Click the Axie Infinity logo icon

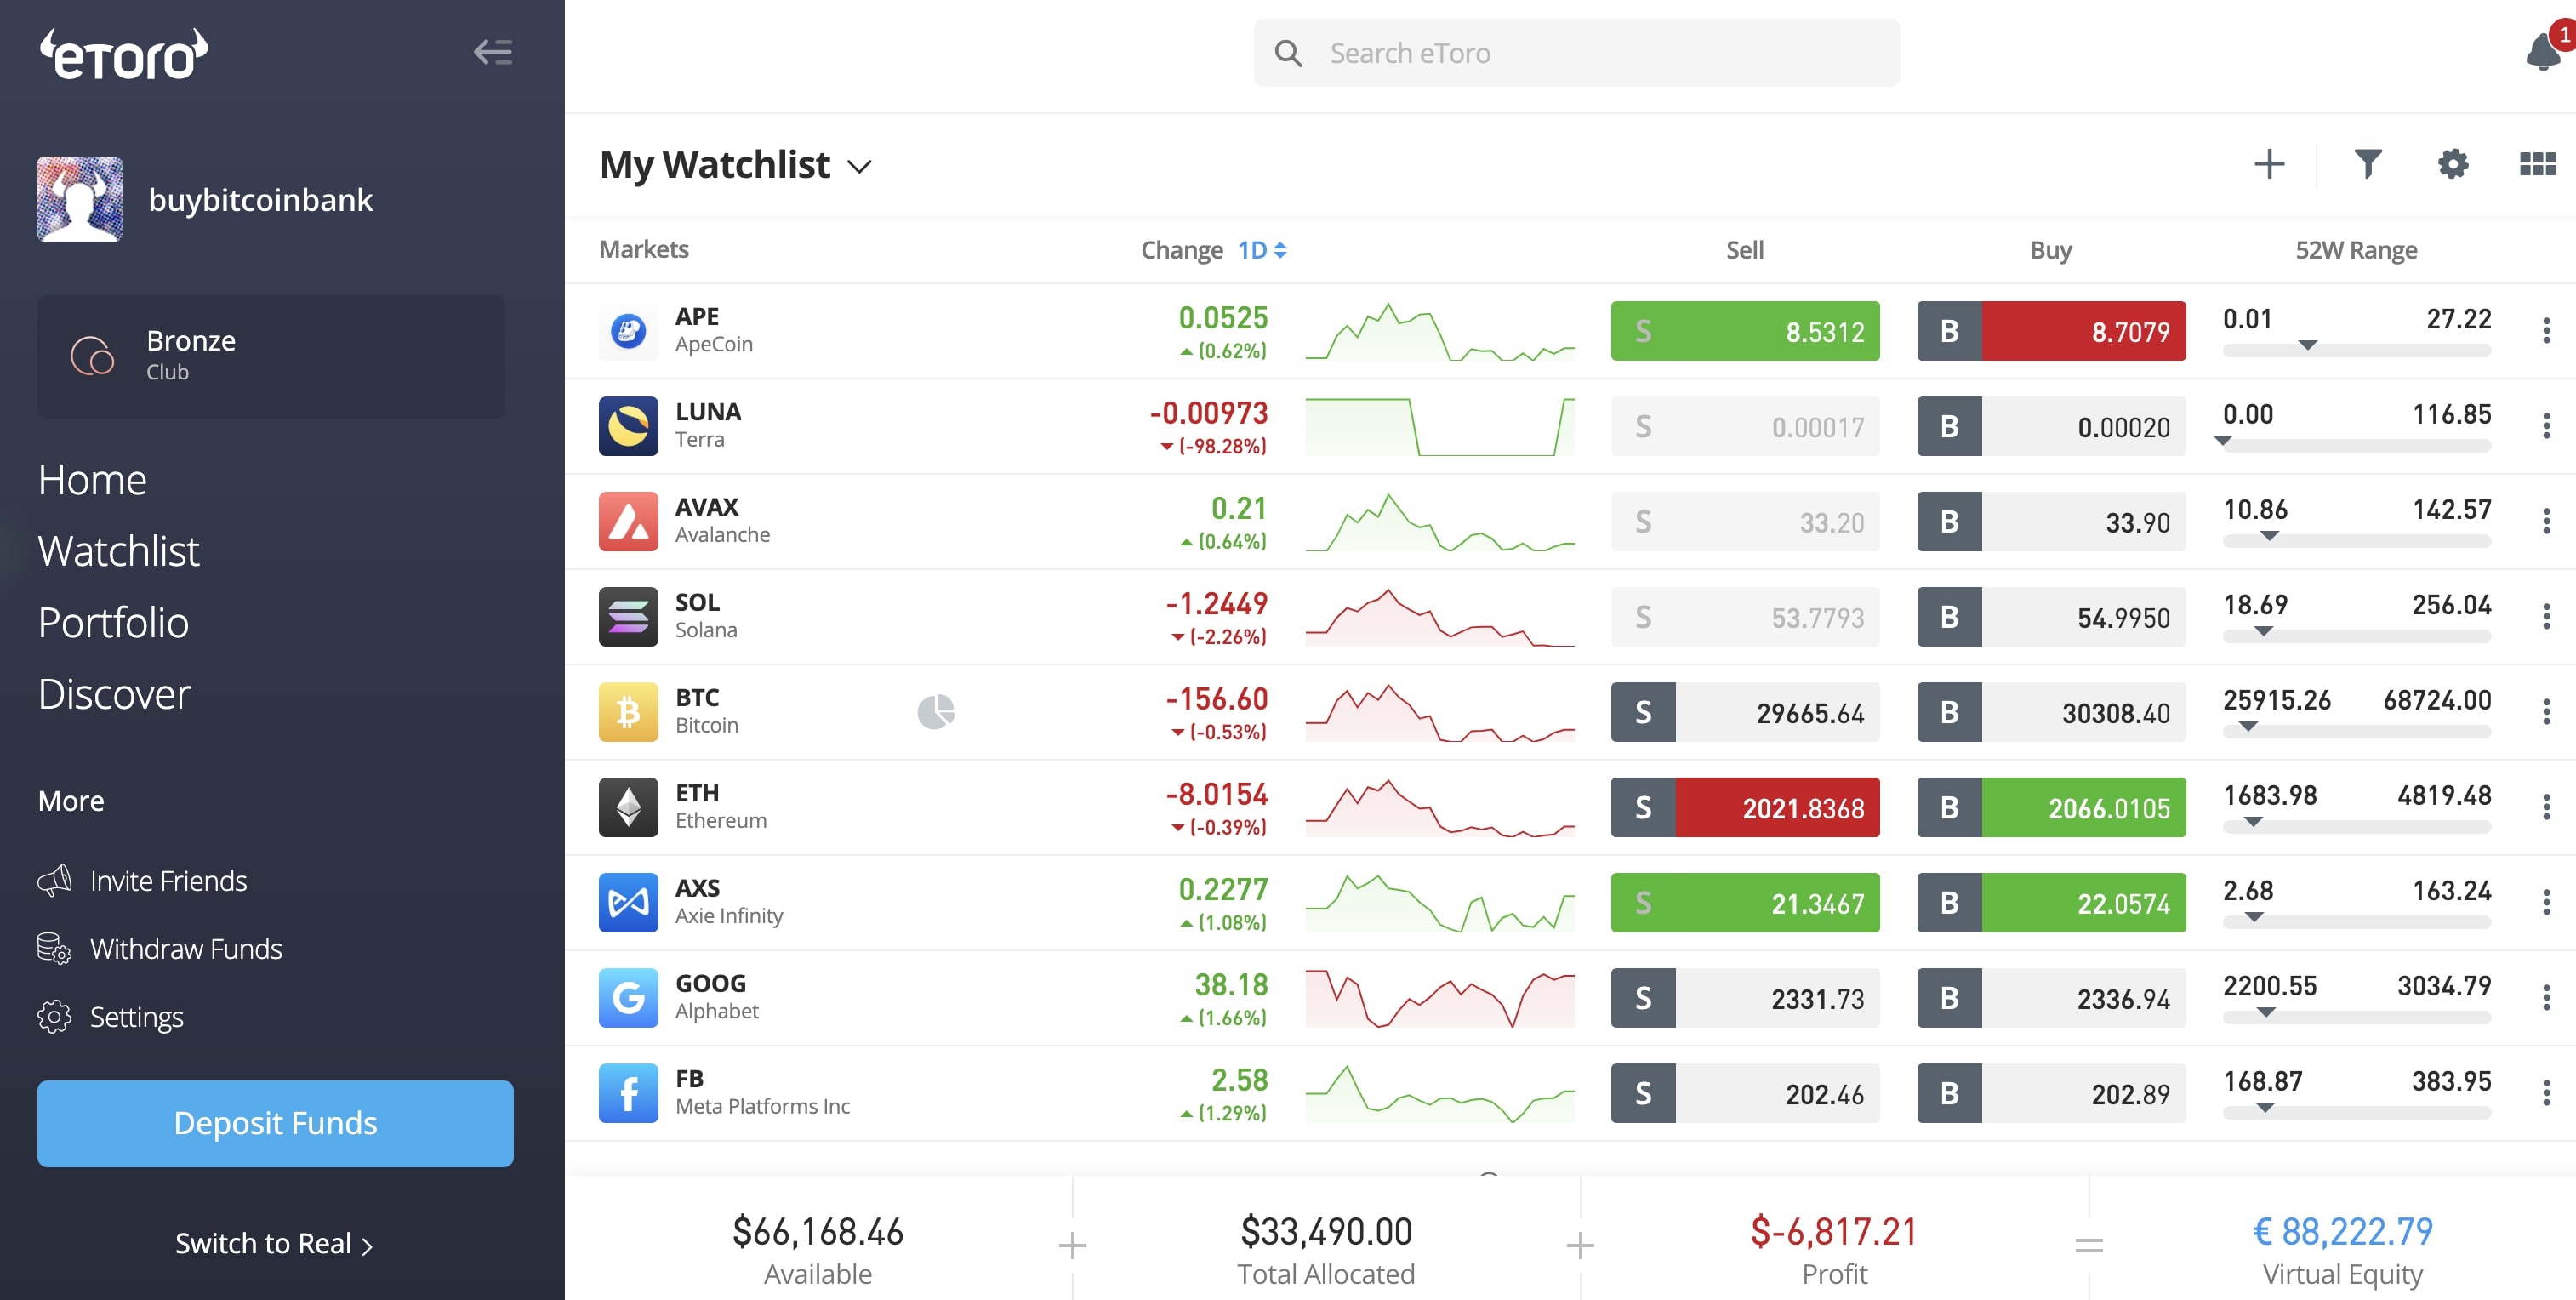click(x=628, y=902)
